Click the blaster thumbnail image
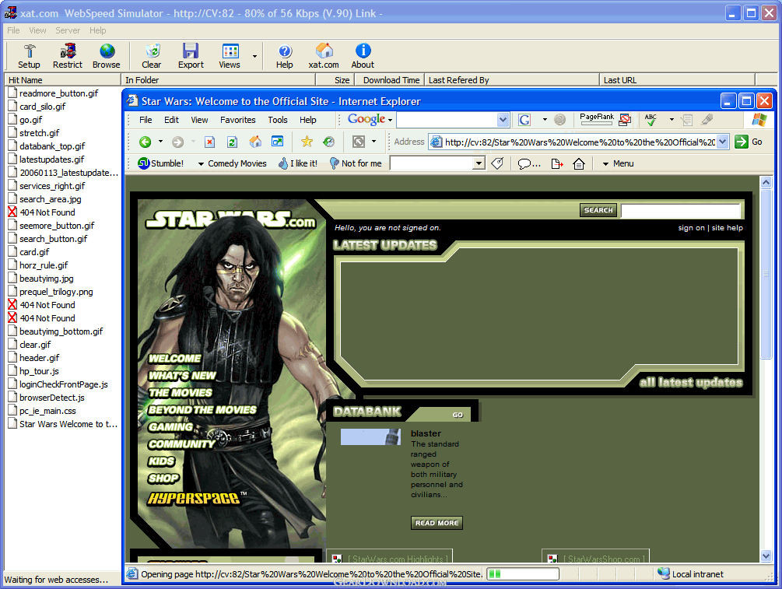Viewport: 782px width, 589px height. (370, 437)
